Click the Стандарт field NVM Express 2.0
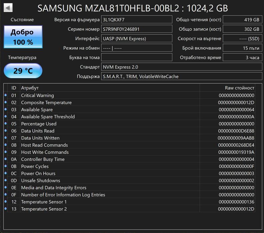The height and width of the screenshot is (233, 264). click(x=182, y=67)
